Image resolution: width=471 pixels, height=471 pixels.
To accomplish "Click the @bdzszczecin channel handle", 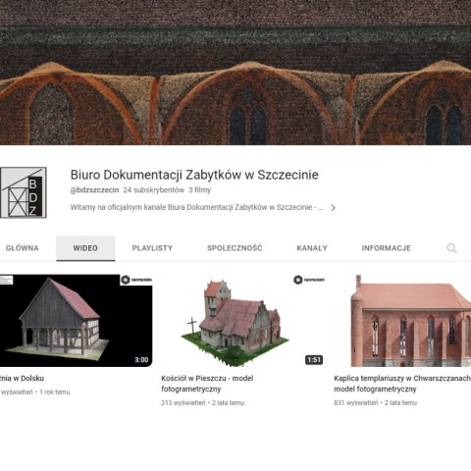I will (x=94, y=190).
